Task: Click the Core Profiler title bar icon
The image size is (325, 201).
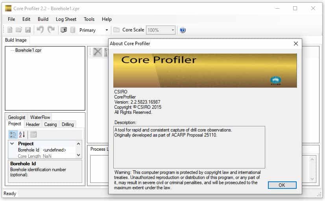Action: [8, 8]
